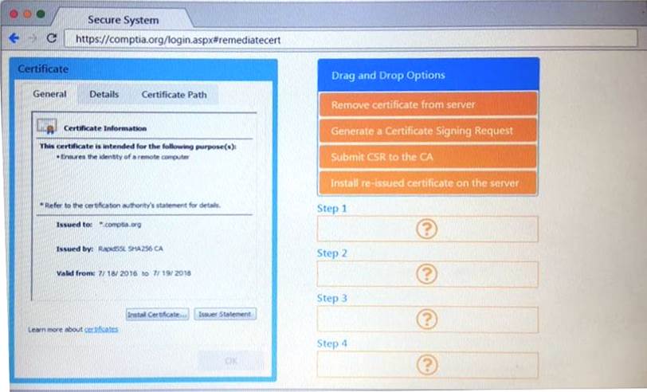Select Generate a Certificate Signing Request option

[x=428, y=131]
